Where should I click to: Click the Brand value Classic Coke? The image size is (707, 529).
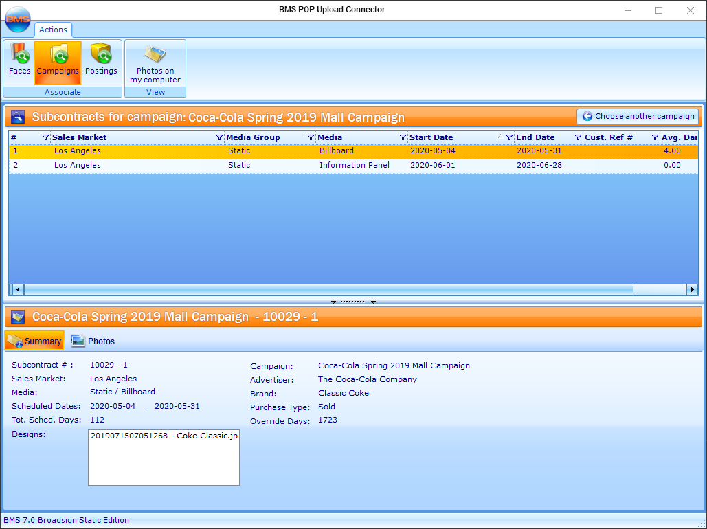click(x=344, y=393)
